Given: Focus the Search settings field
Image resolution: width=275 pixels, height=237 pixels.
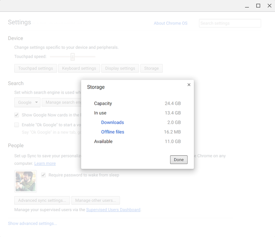Looking at the screenshot, I should 230,23.
